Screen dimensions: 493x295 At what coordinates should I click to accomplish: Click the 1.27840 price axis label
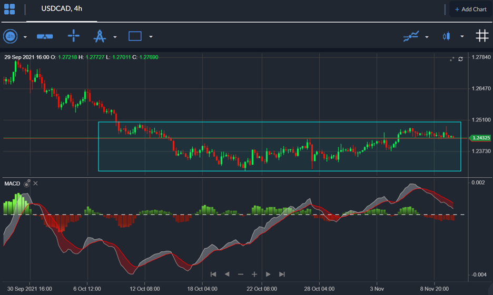(x=481, y=57)
